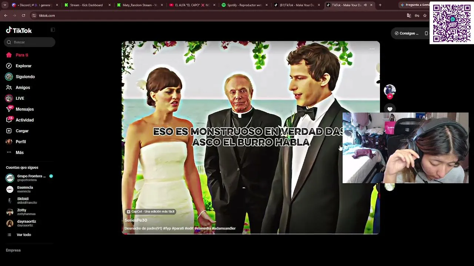
Task: Switch to the (81) TikTok tab
Action: click(x=298, y=5)
